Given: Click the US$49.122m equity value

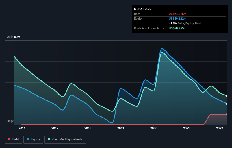Looking at the screenshot, I should 177,19.
